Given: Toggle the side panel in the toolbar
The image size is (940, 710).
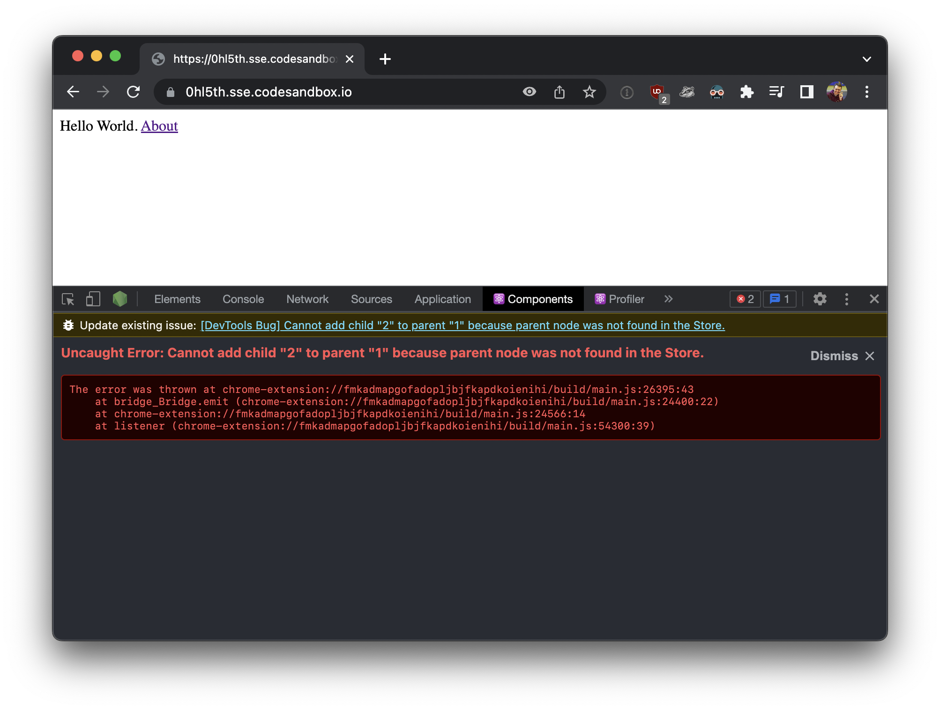Looking at the screenshot, I should click(x=807, y=92).
